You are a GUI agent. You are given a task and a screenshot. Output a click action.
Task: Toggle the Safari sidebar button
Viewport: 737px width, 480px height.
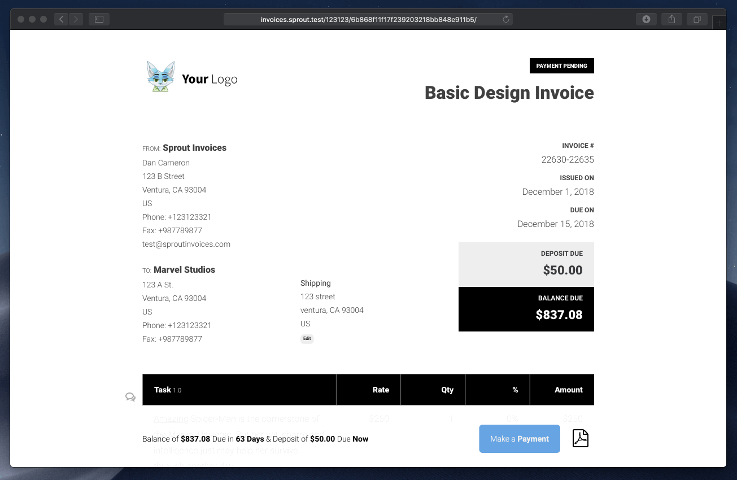[99, 19]
